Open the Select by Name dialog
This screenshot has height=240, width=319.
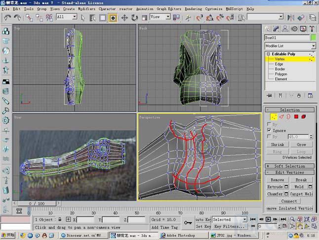click(92, 18)
